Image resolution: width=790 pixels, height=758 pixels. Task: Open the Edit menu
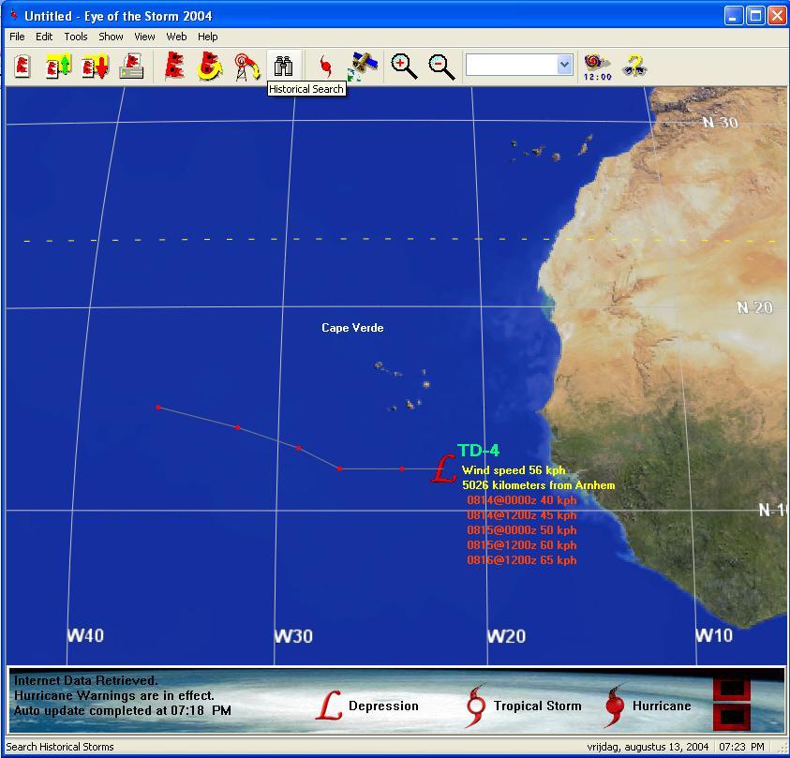pos(44,37)
